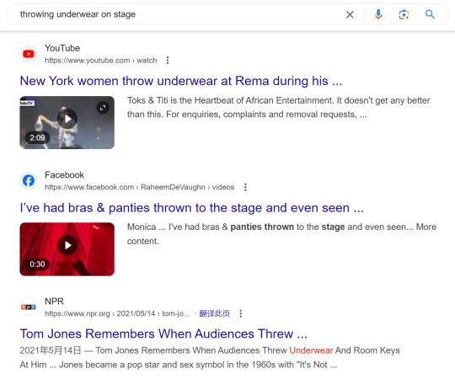This screenshot has height=379, width=455.
Task: Open the three-dot menu for the Facebook result
Action: 245,187
